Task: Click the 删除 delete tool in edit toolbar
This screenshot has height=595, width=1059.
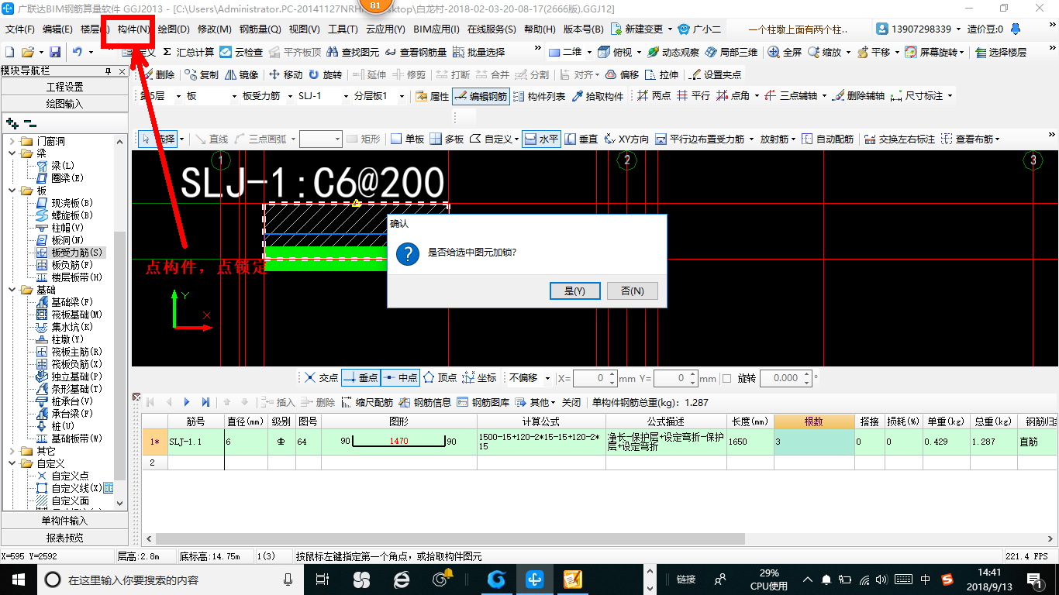Action: click(x=158, y=75)
